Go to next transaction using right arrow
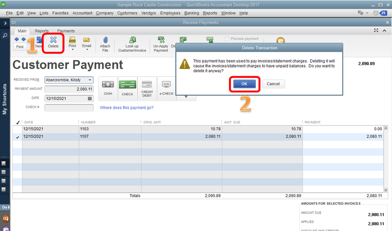This screenshot has width=392, height=231. point(24,39)
